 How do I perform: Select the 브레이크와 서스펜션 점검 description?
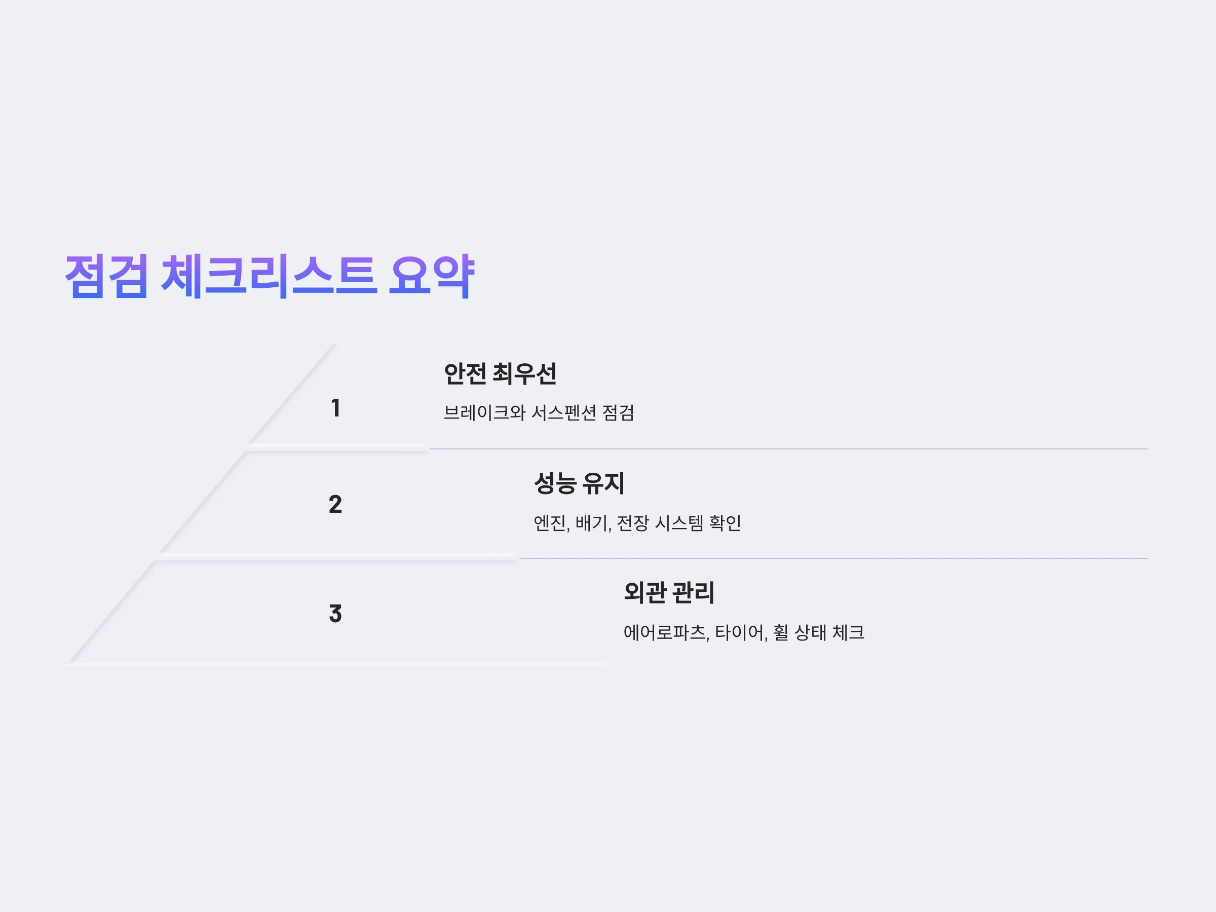point(539,412)
